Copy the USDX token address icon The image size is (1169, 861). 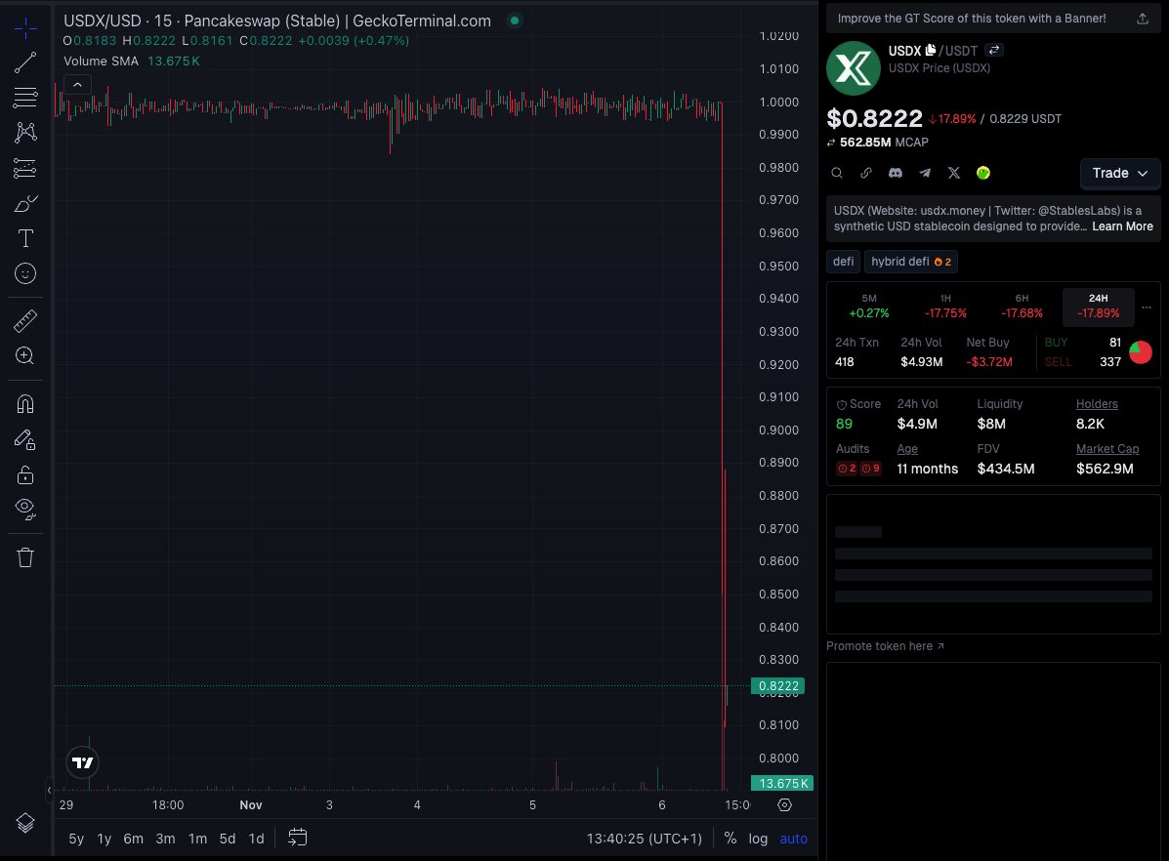931,50
